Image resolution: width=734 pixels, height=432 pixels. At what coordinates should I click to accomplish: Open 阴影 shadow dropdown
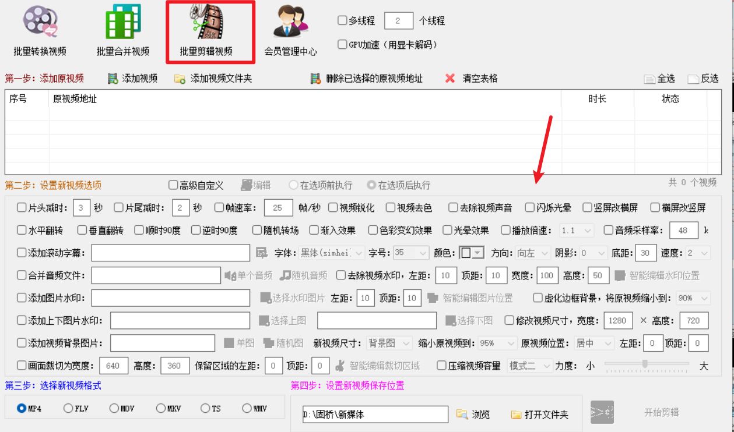(593, 253)
